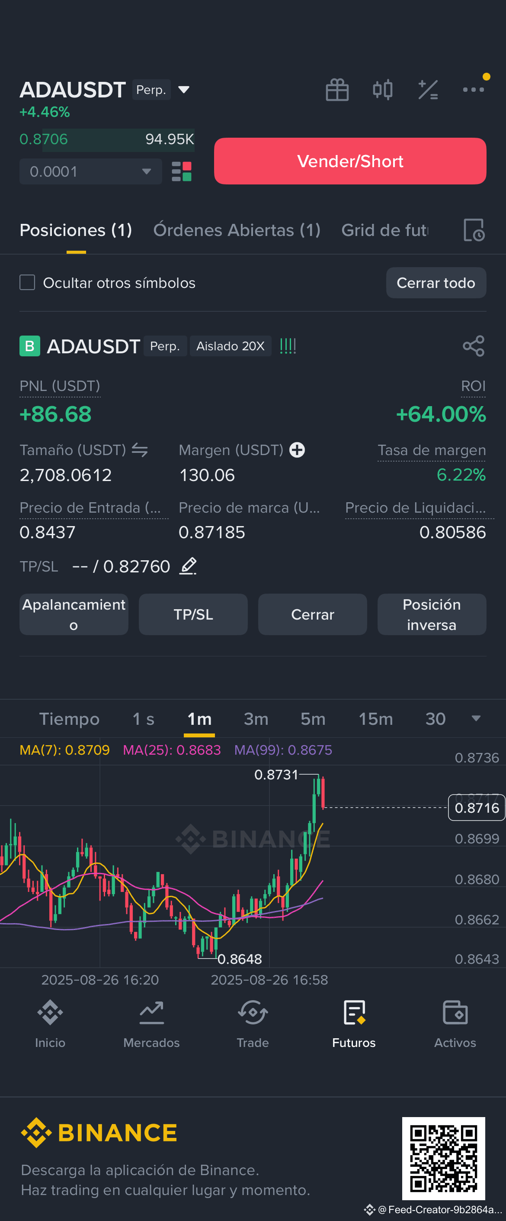Screen dimensions: 506x1221
Task: Tap the ROI label
Action: click(x=473, y=386)
